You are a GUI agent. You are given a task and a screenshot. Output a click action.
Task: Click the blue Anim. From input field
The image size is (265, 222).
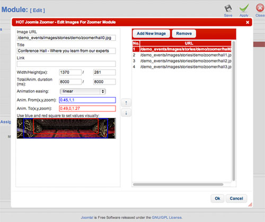(x=87, y=100)
